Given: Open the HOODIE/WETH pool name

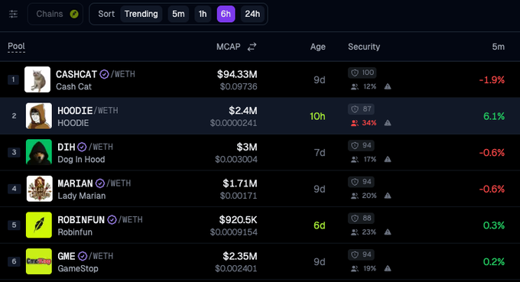Looking at the screenshot, I should 87,111.
